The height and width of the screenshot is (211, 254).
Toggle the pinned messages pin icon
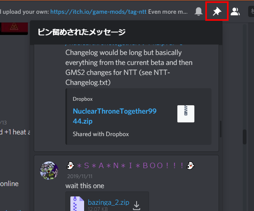tap(217, 11)
